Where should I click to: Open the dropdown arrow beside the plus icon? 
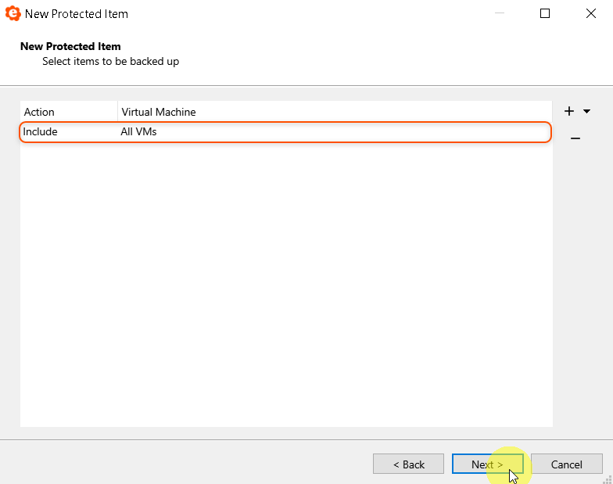click(586, 112)
